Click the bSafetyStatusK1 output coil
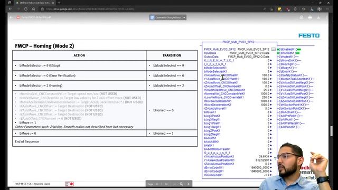Image resolution: width=338 pixels, height=190 pixels. point(291,75)
